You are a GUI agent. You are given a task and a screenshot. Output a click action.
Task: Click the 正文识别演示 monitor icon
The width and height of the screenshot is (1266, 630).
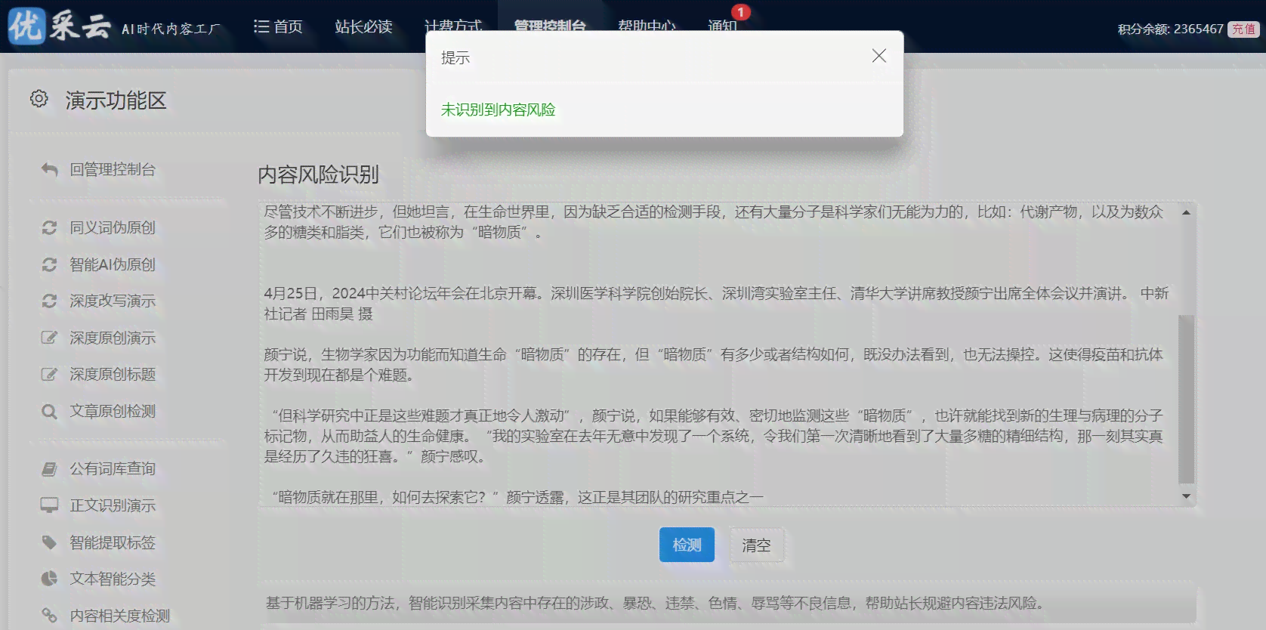[x=49, y=505]
